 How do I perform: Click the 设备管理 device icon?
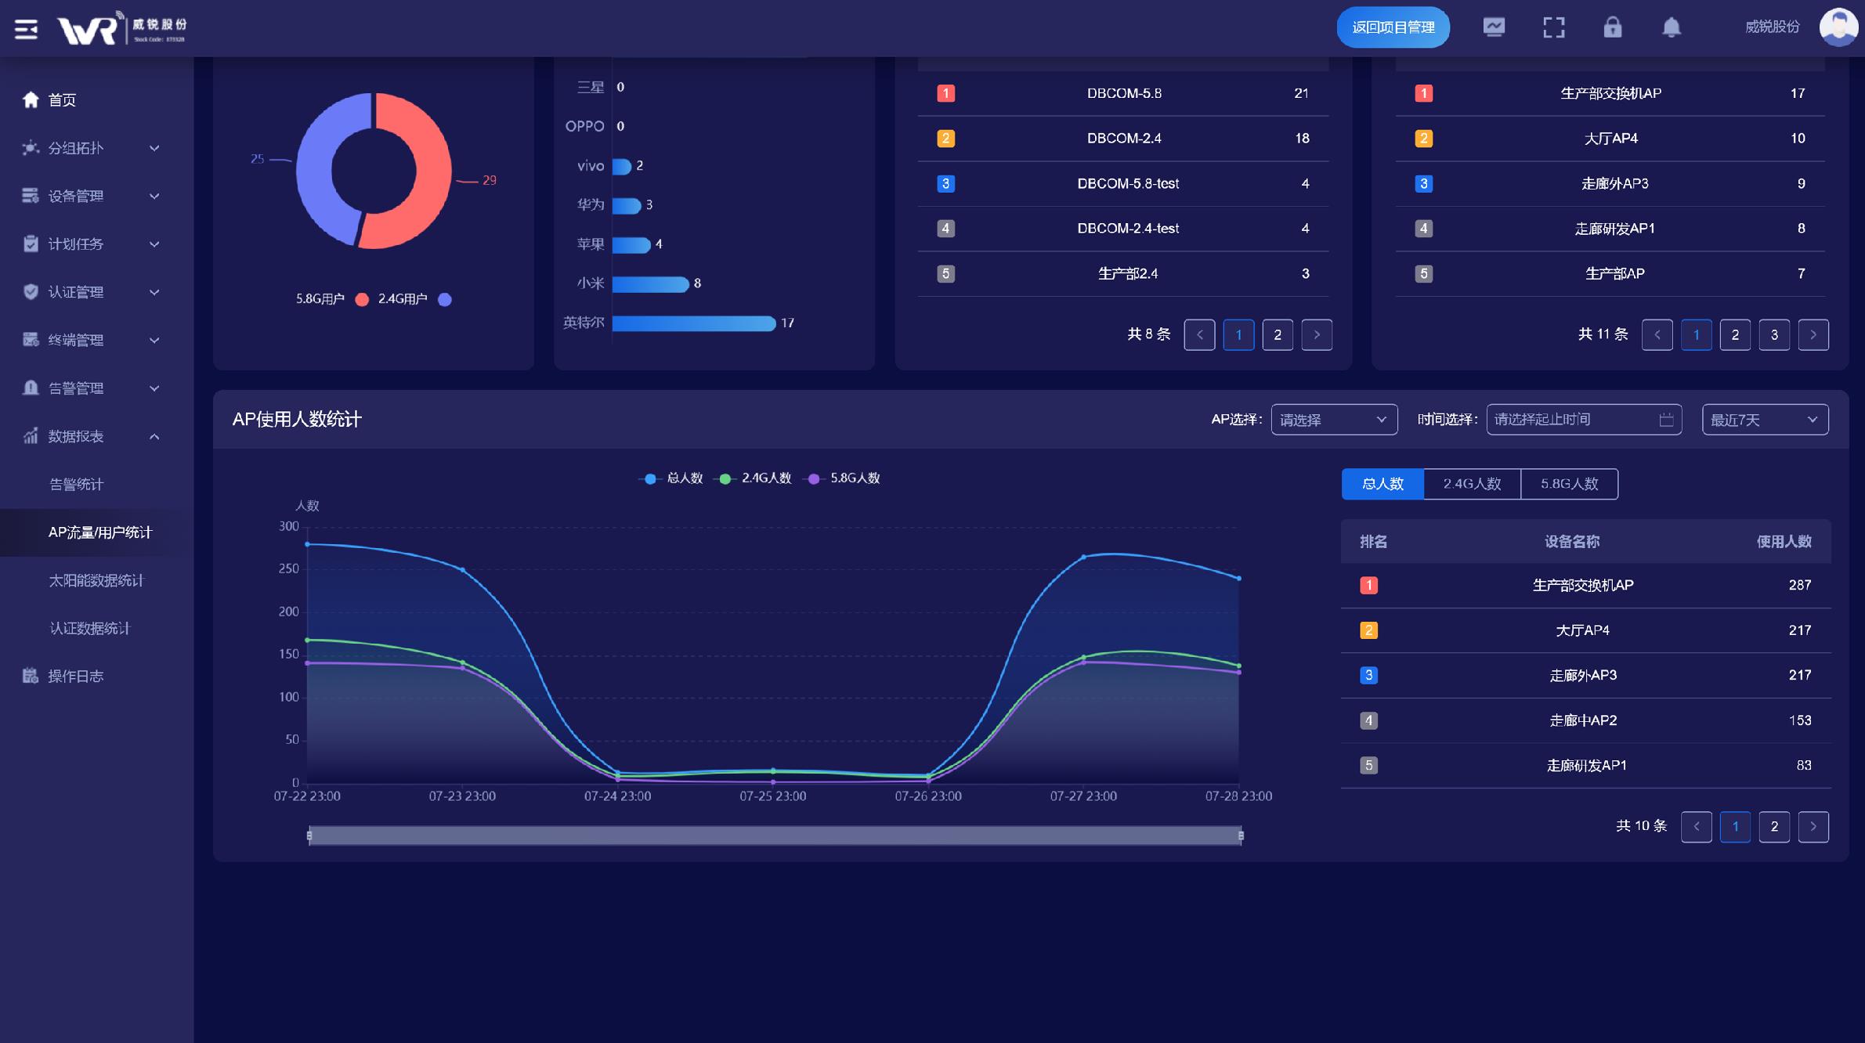click(31, 196)
